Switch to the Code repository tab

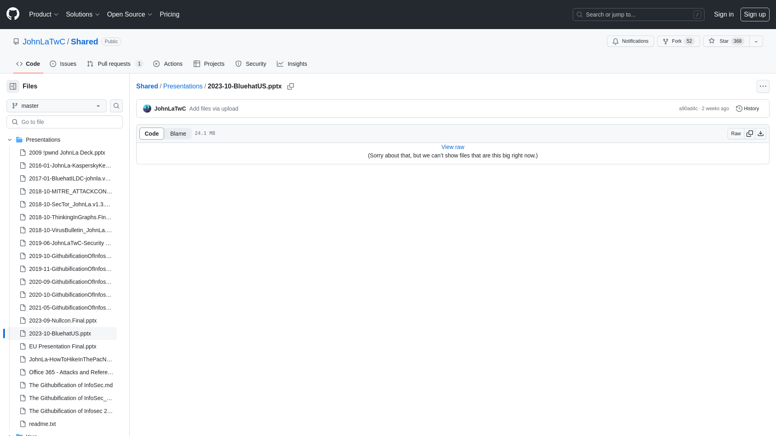tap(28, 64)
